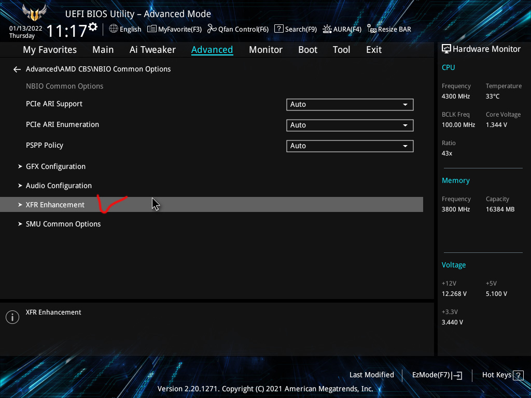Click the PCIe ARI Support label
The height and width of the screenshot is (398, 531).
click(x=54, y=104)
